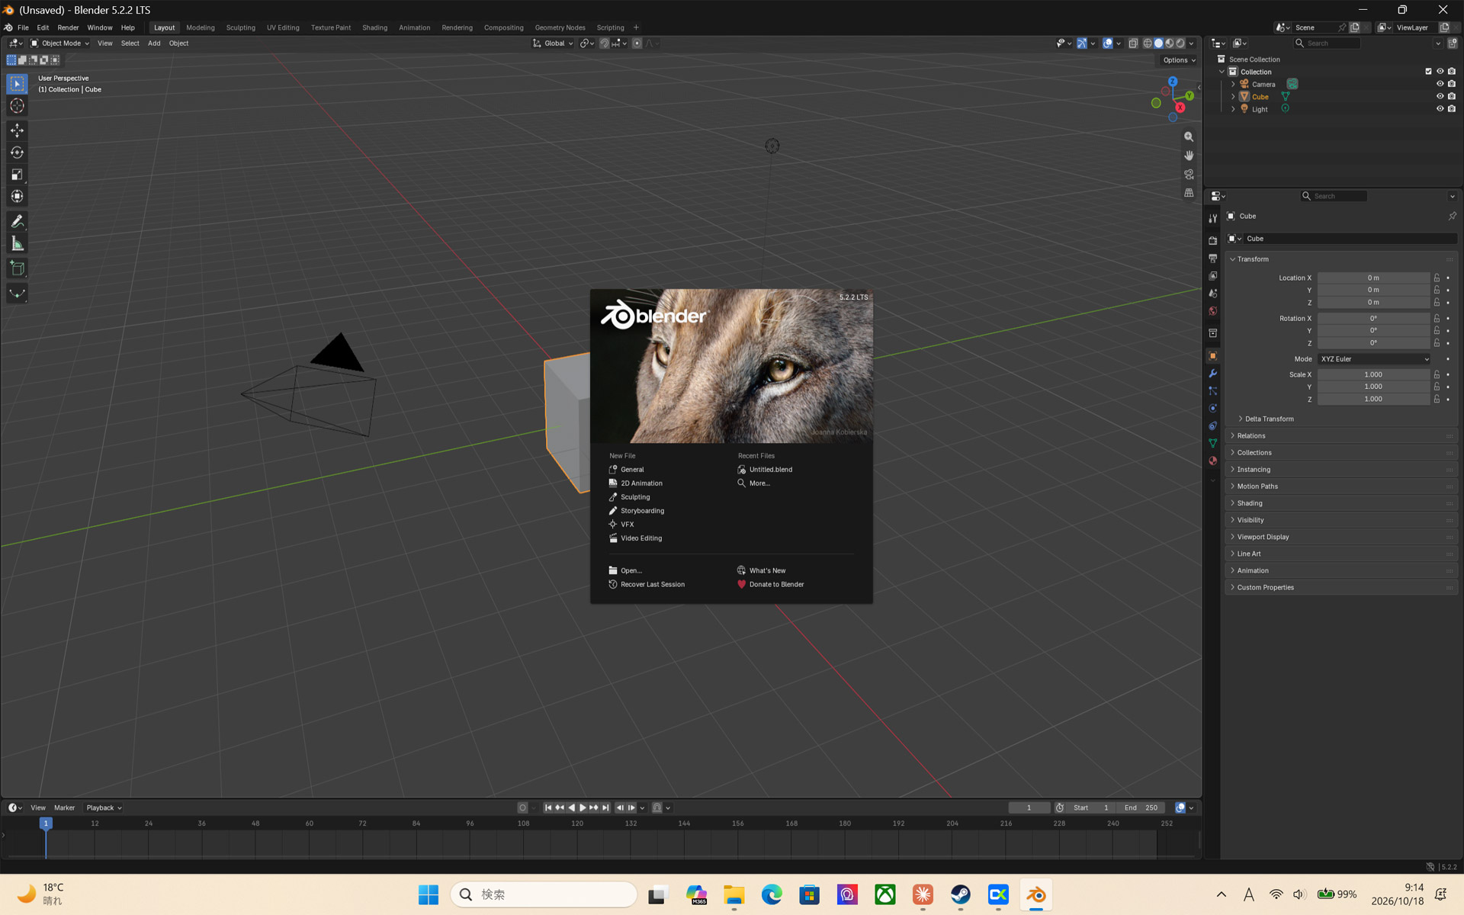Select the Scale tool
Viewport: 1464px width, 915px height.
[17, 175]
